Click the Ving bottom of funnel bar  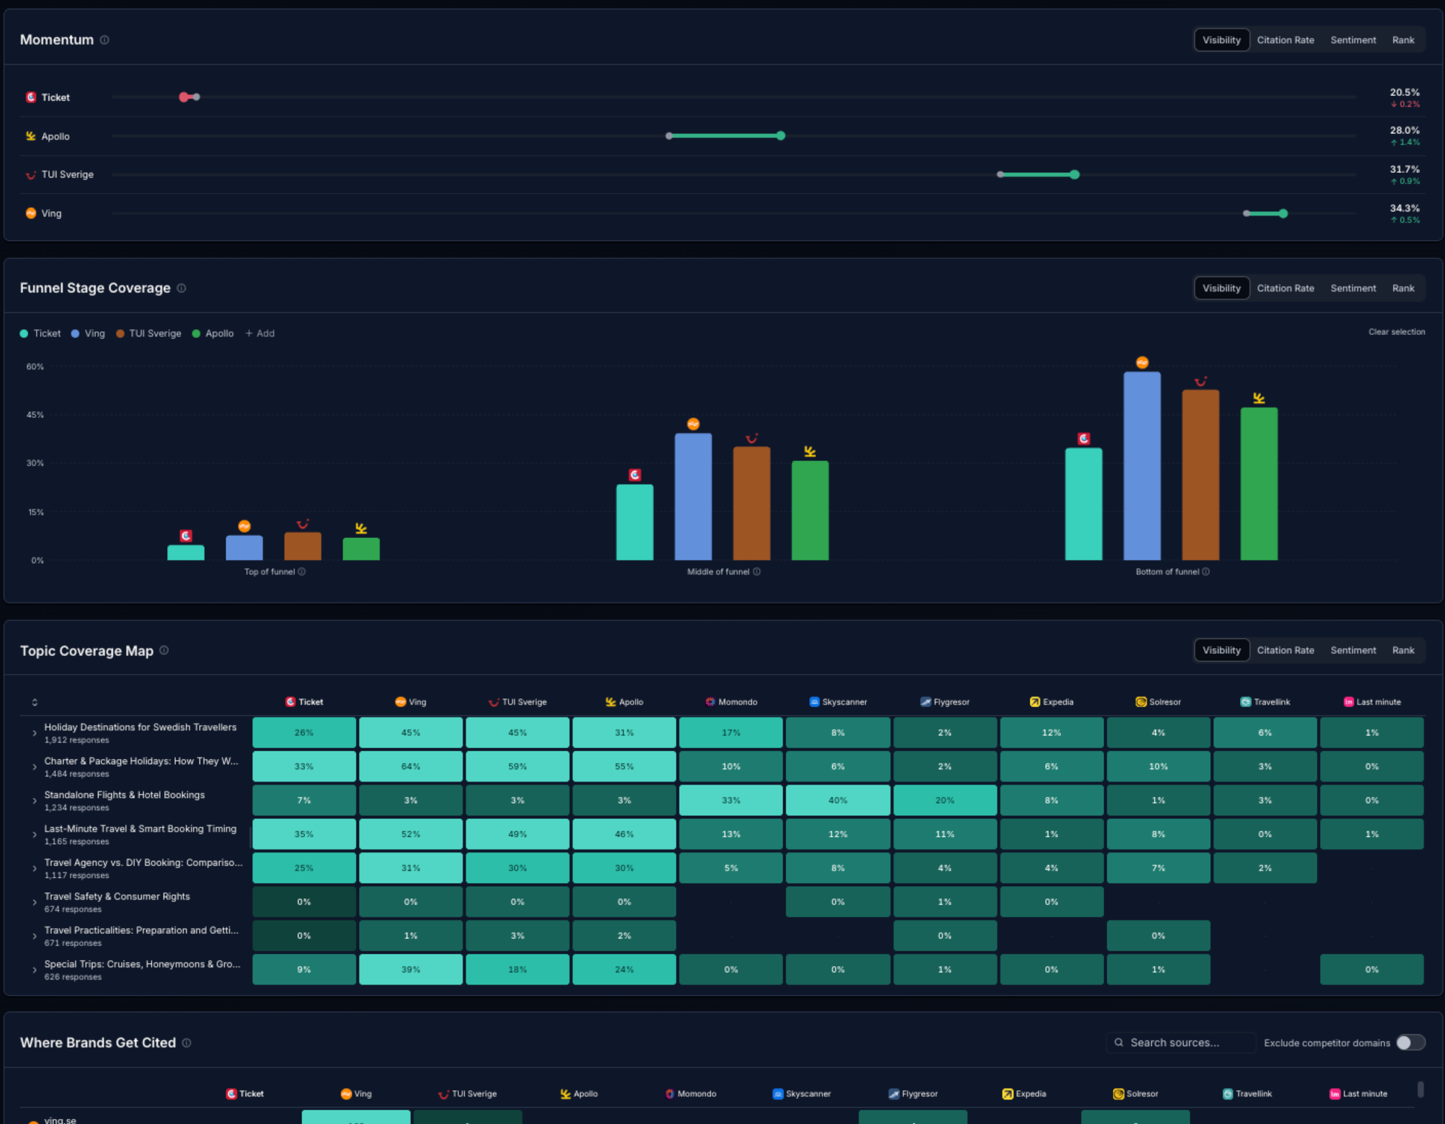pyautogui.click(x=1142, y=466)
